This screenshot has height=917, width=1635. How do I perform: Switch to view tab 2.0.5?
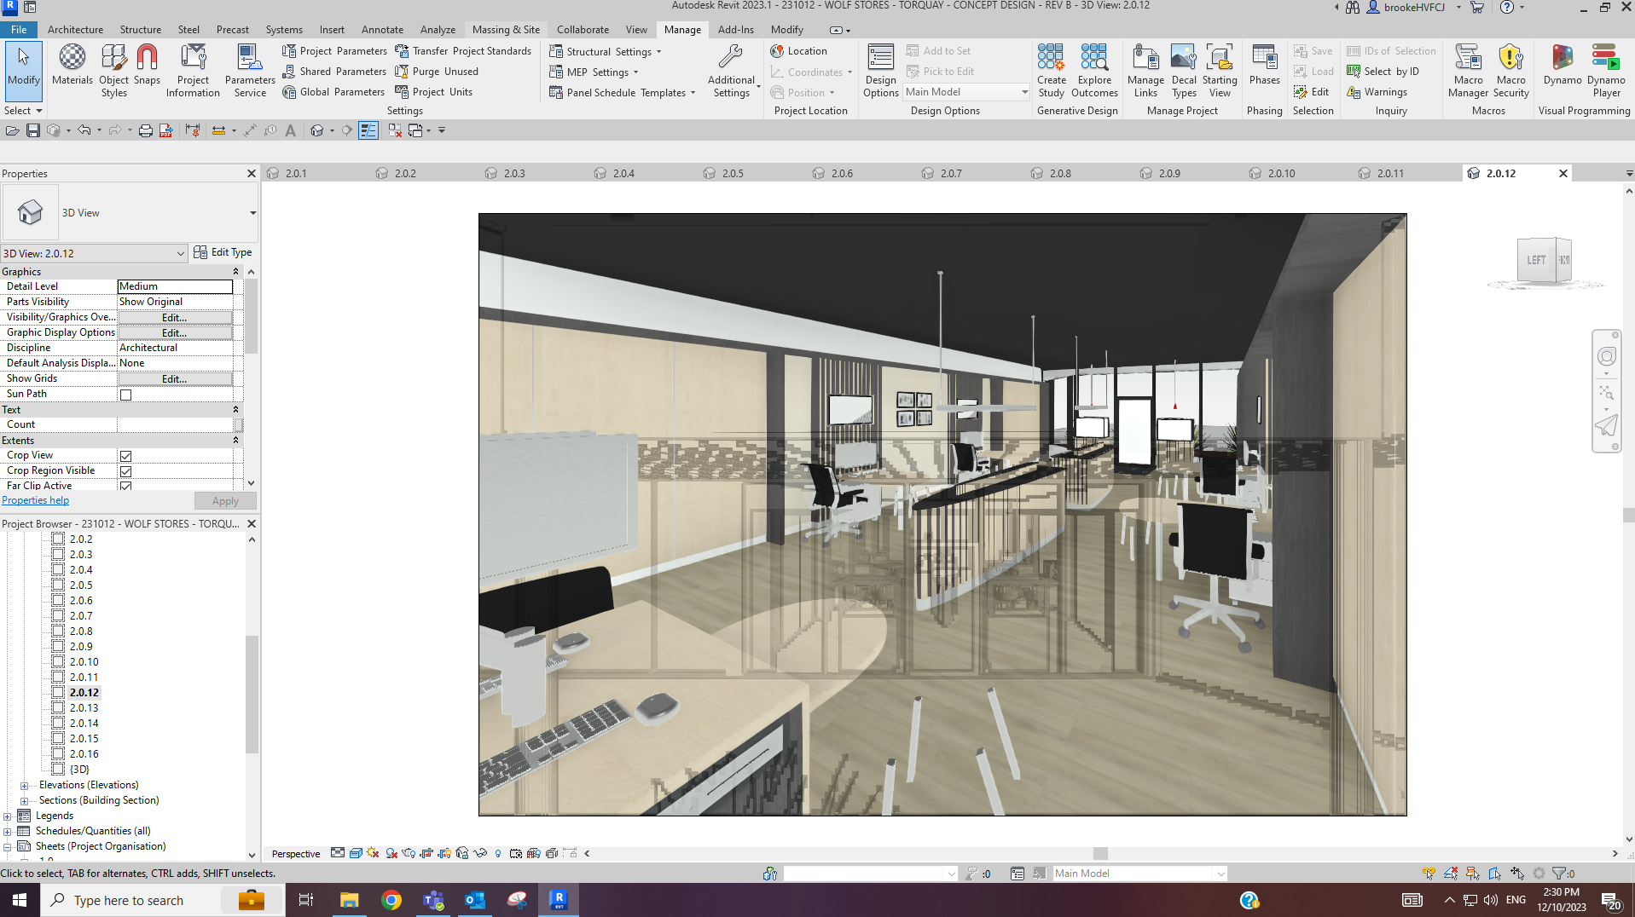[731, 172]
